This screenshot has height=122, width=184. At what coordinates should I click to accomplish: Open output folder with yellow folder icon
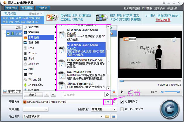coord(107,116)
